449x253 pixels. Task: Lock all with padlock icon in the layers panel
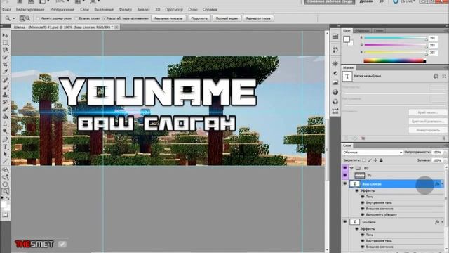[381, 160]
